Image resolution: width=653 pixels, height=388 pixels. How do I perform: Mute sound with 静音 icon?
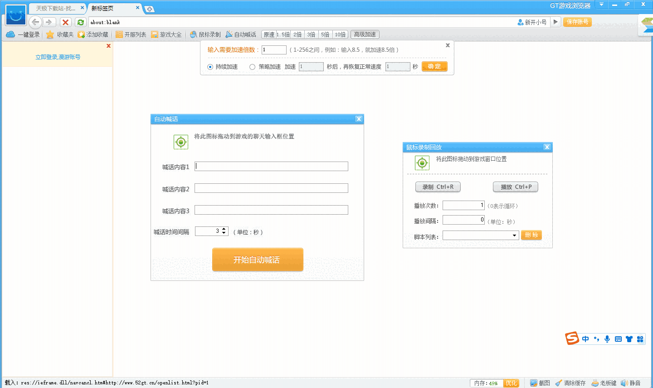[630, 383]
